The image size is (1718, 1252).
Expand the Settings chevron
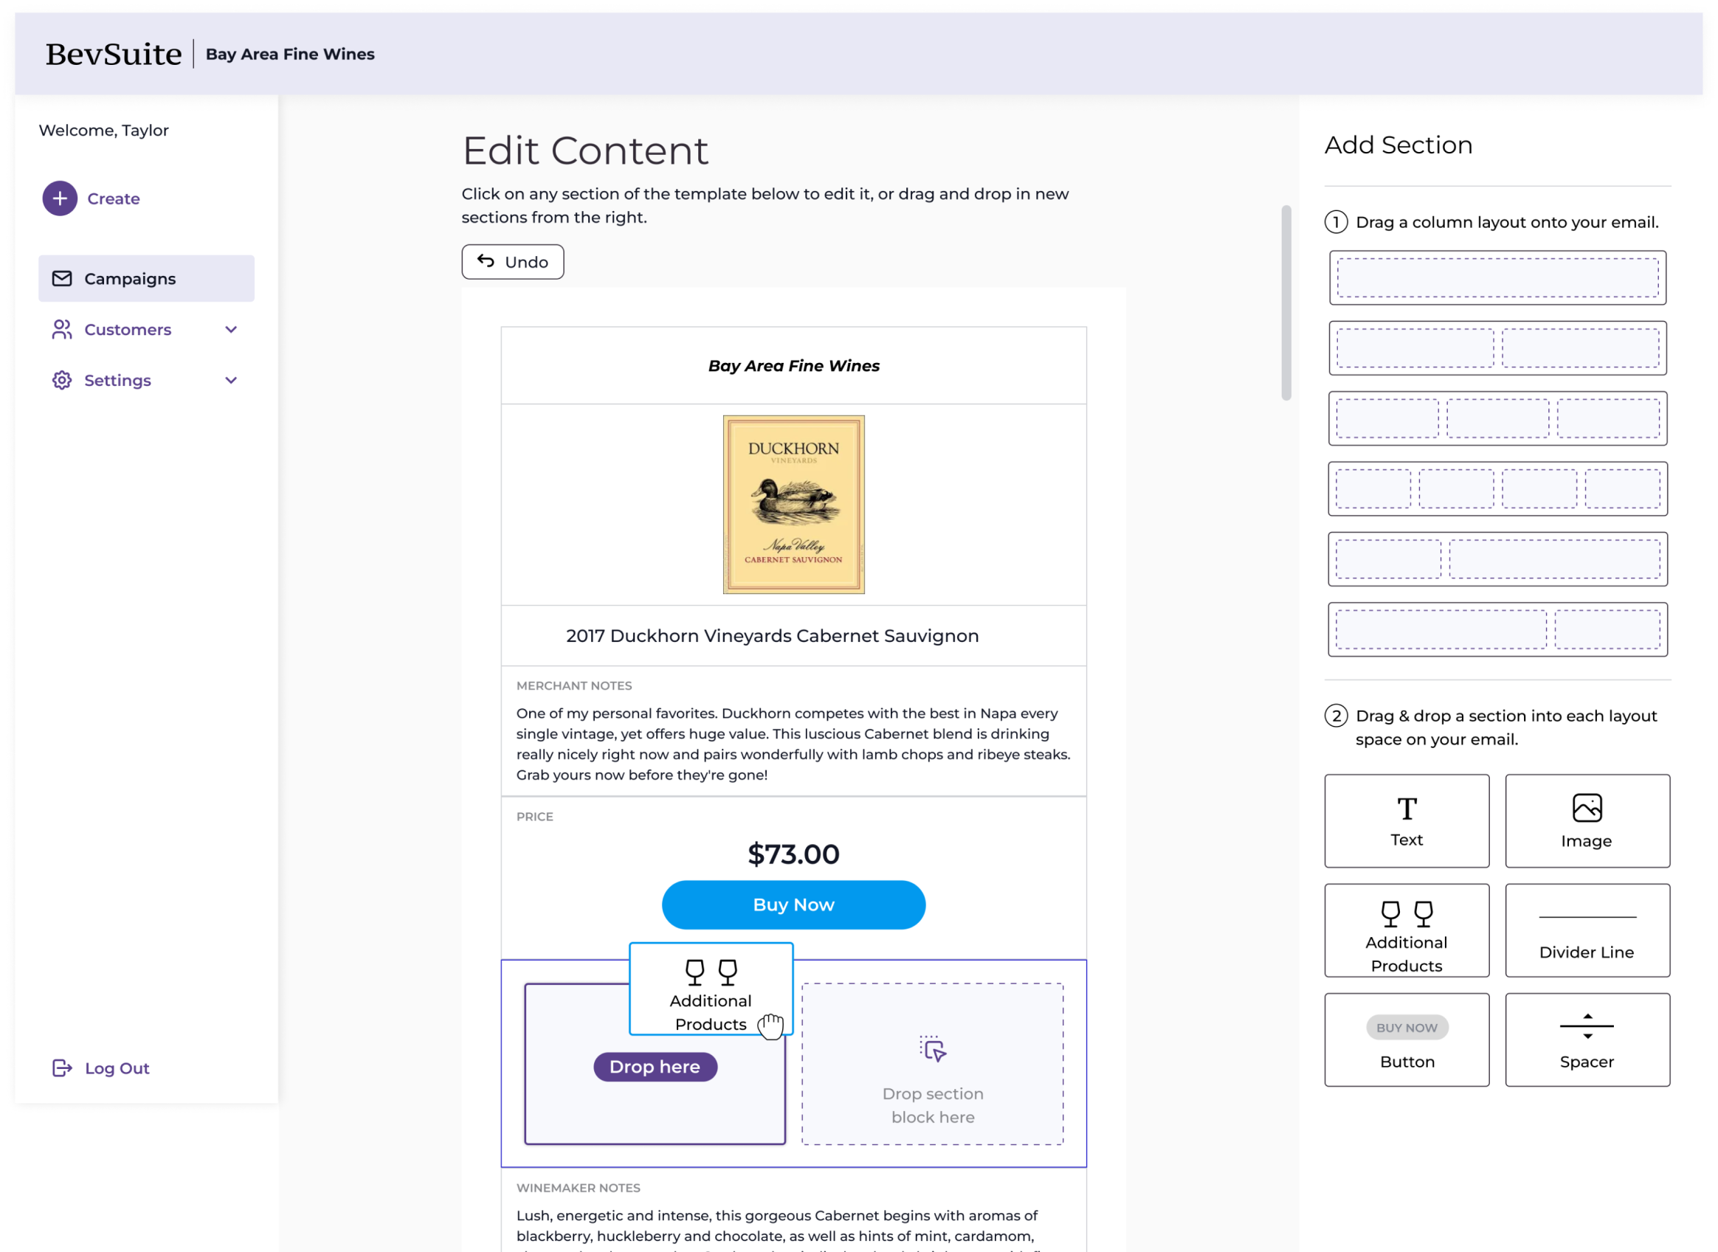click(231, 381)
